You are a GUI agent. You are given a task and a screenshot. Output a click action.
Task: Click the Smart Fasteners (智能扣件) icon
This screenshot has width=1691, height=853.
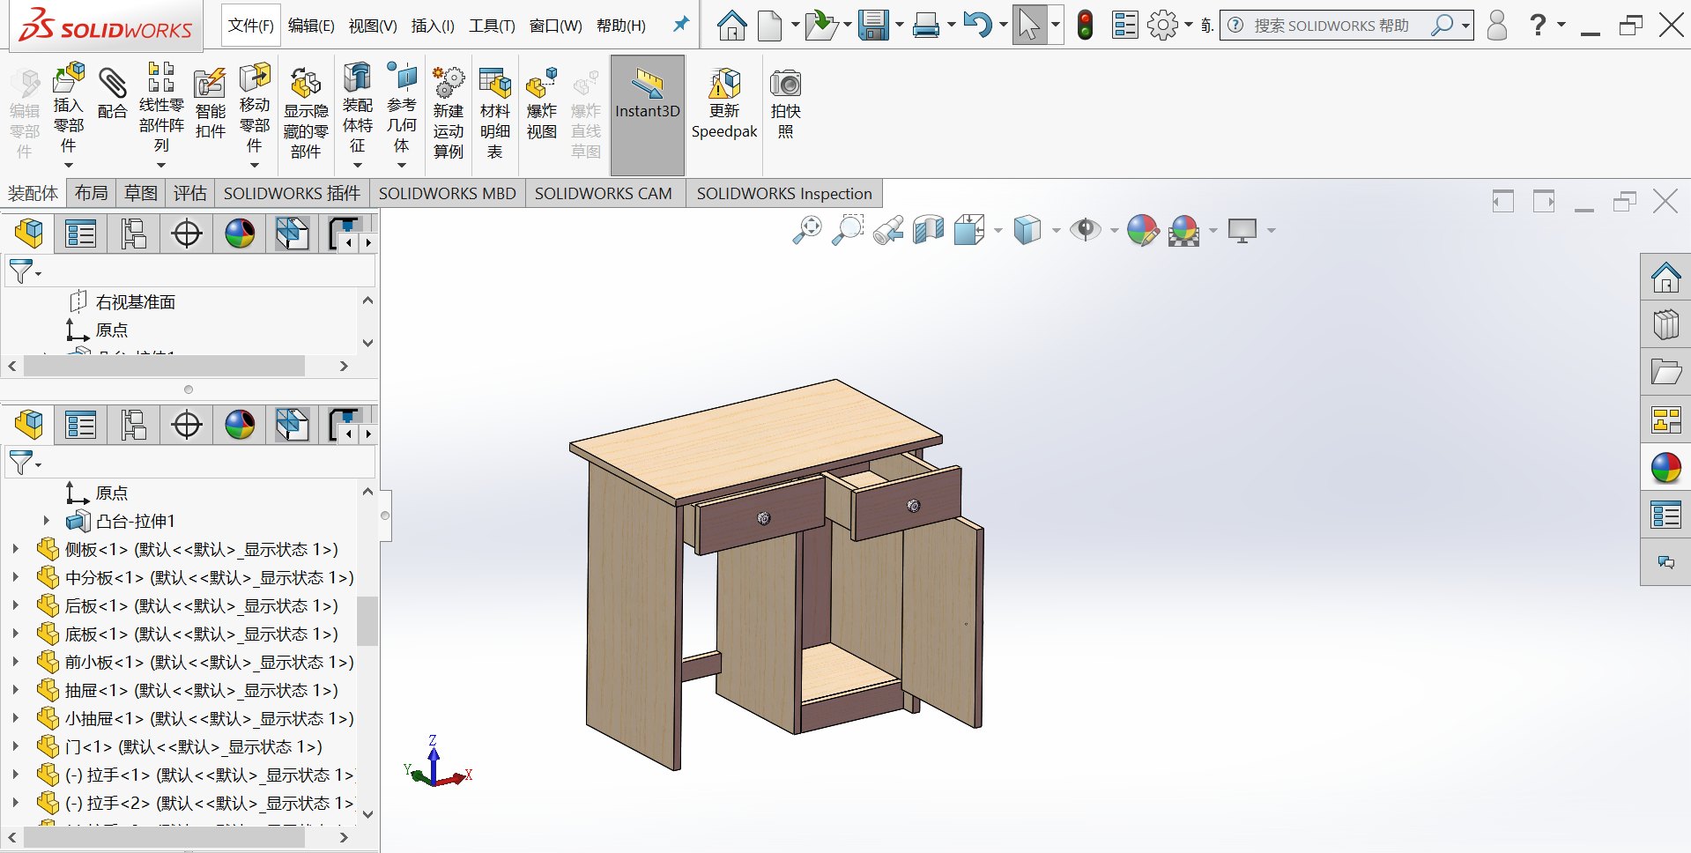pos(210,84)
